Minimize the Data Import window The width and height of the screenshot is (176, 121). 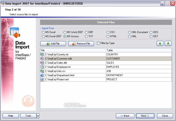162,3
